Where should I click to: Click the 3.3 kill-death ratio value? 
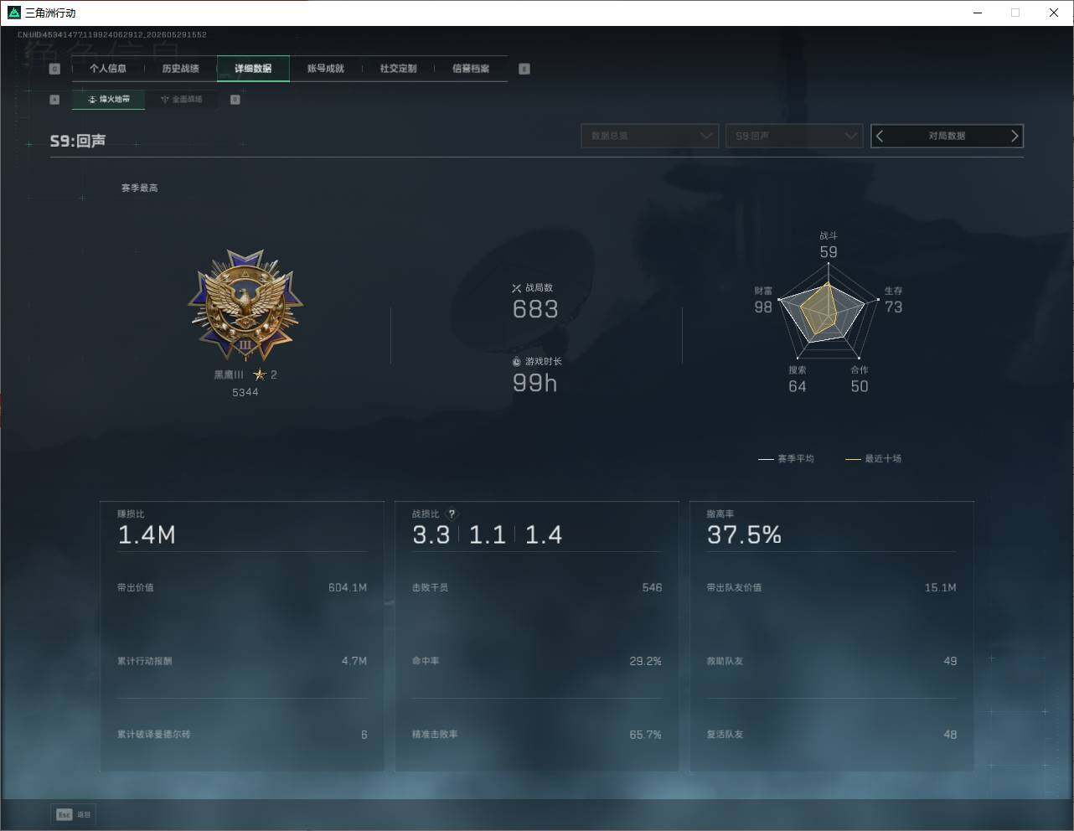pyautogui.click(x=431, y=535)
